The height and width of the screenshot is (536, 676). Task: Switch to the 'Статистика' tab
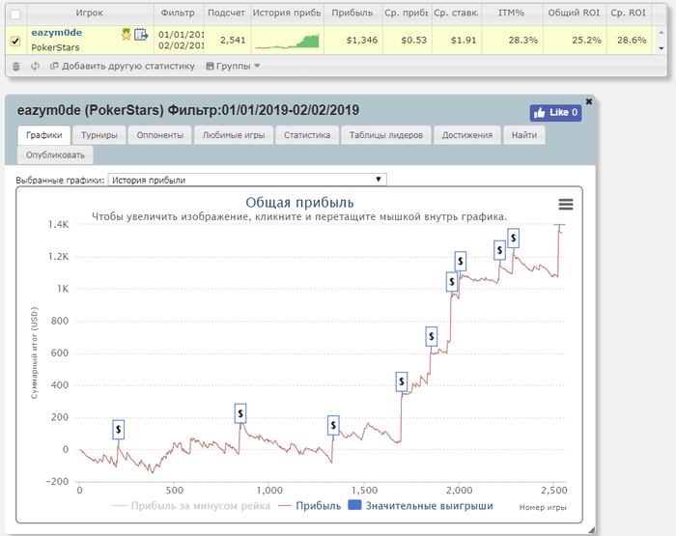307,135
